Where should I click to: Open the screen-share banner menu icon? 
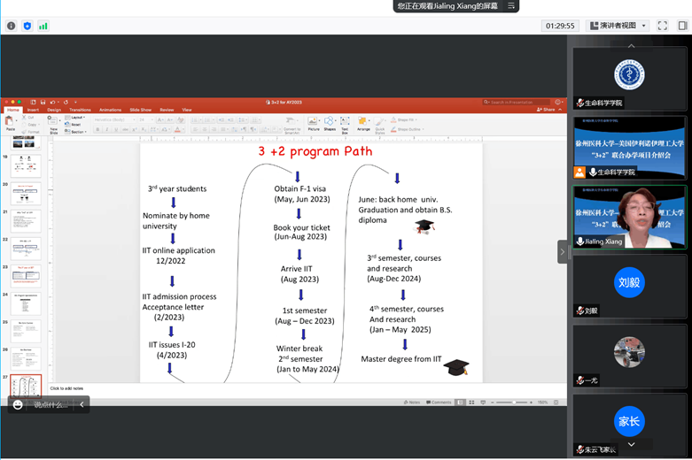511,5
